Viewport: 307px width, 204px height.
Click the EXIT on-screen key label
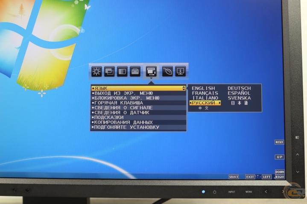tap(250, 177)
